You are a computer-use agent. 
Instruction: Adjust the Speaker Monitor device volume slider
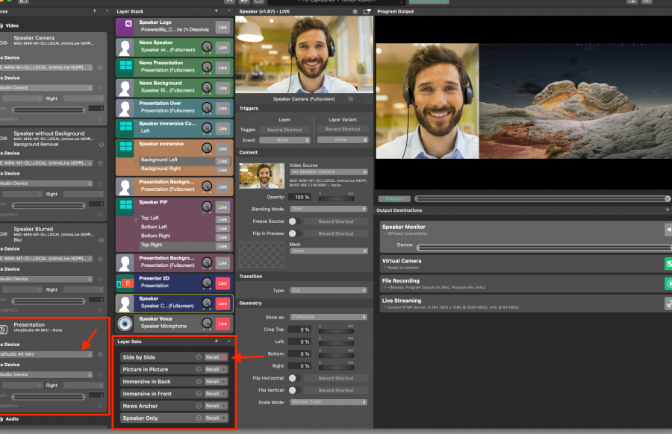pyautogui.click(x=544, y=248)
